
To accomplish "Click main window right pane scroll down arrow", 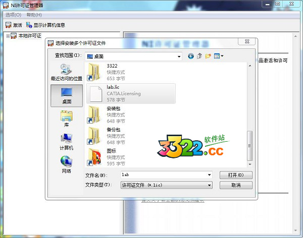I will 295,230.
